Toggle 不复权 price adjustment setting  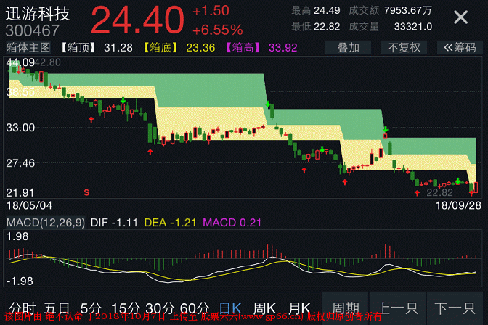point(404,48)
